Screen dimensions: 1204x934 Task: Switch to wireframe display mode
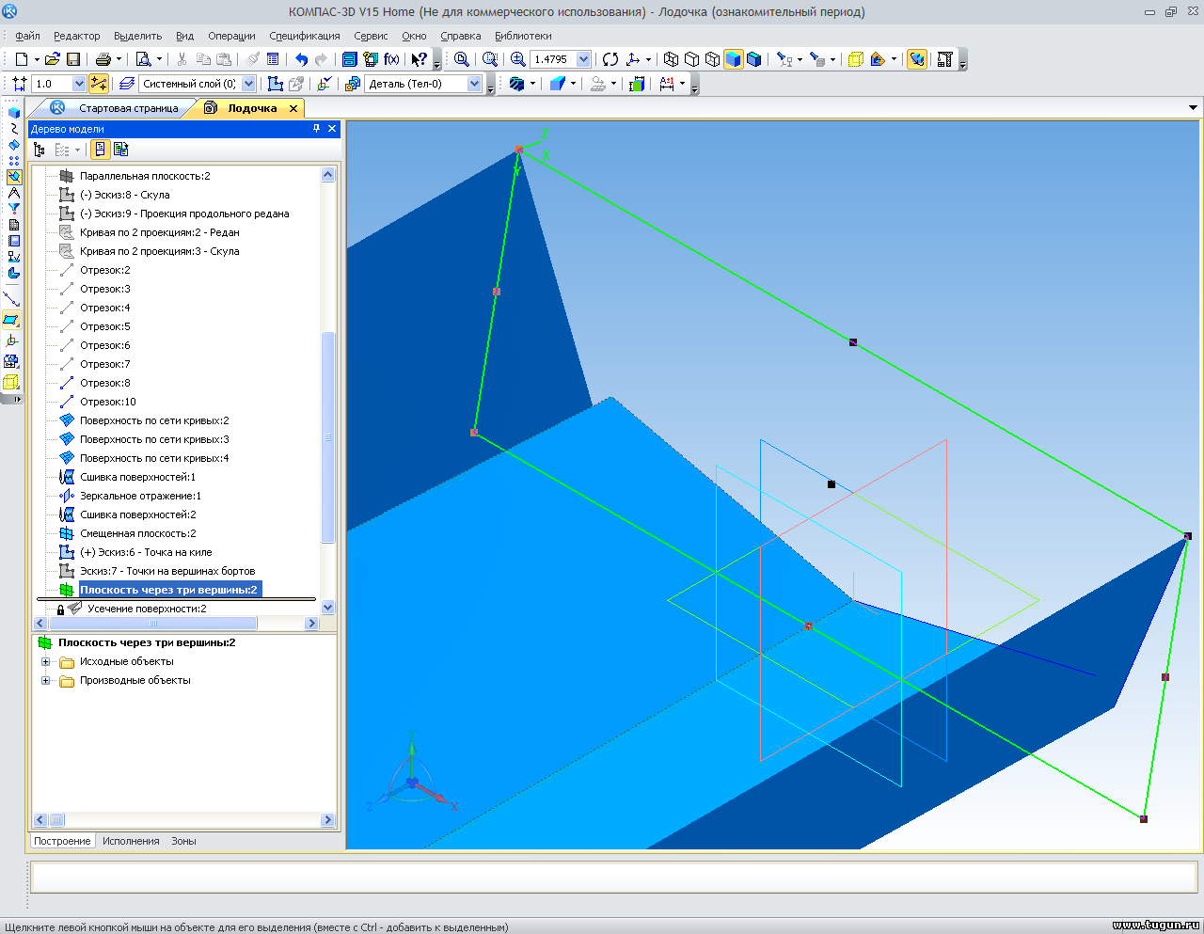671,59
